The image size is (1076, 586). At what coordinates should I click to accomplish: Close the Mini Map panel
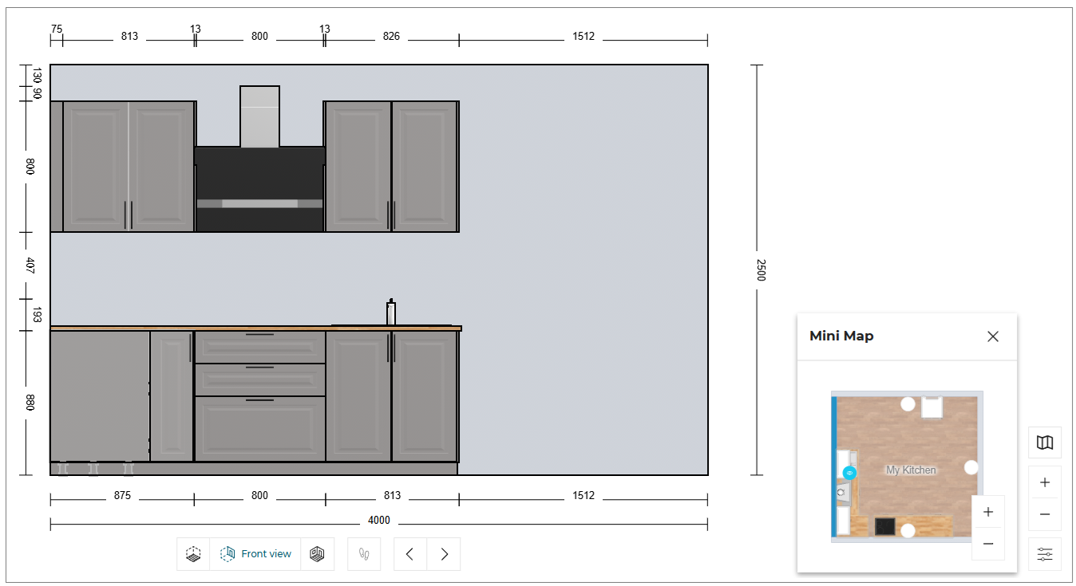coord(992,336)
